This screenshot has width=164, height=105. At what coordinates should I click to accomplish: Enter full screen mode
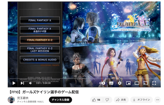[154, 83]
